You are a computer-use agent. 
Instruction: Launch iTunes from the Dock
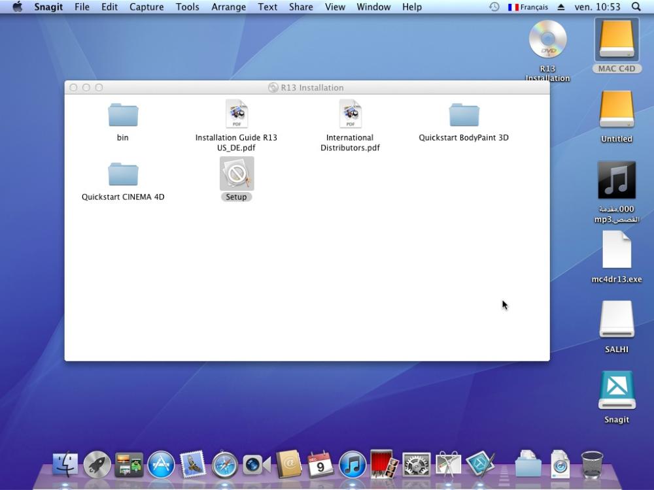pyautogui.click(x=353, y=464)
